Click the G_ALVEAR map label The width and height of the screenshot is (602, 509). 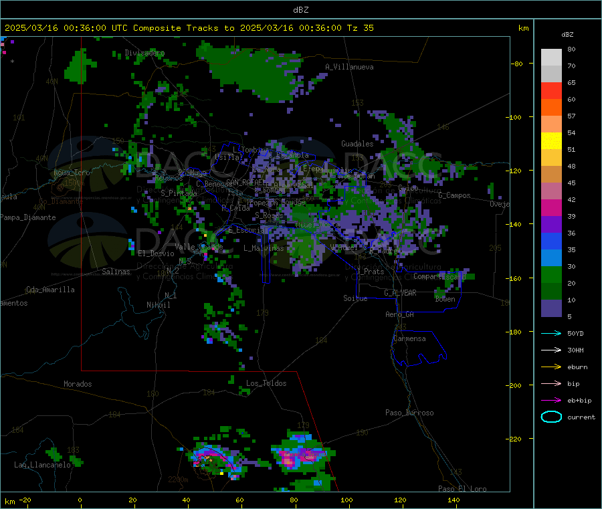tap(400, 293)
